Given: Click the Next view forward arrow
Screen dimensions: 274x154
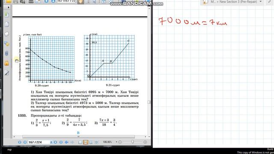Looking at the screenshot, I should 72,142.
